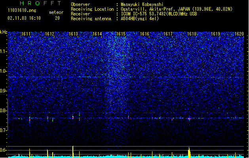This screenshot has height=158, width=249.
Task: Click the 1.0 kHz axis label
Action: pyautogui.click(x=4, y=71)
